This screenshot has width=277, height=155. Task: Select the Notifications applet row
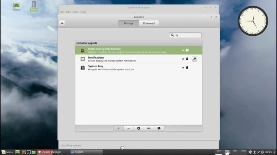(x=138, y=59)
